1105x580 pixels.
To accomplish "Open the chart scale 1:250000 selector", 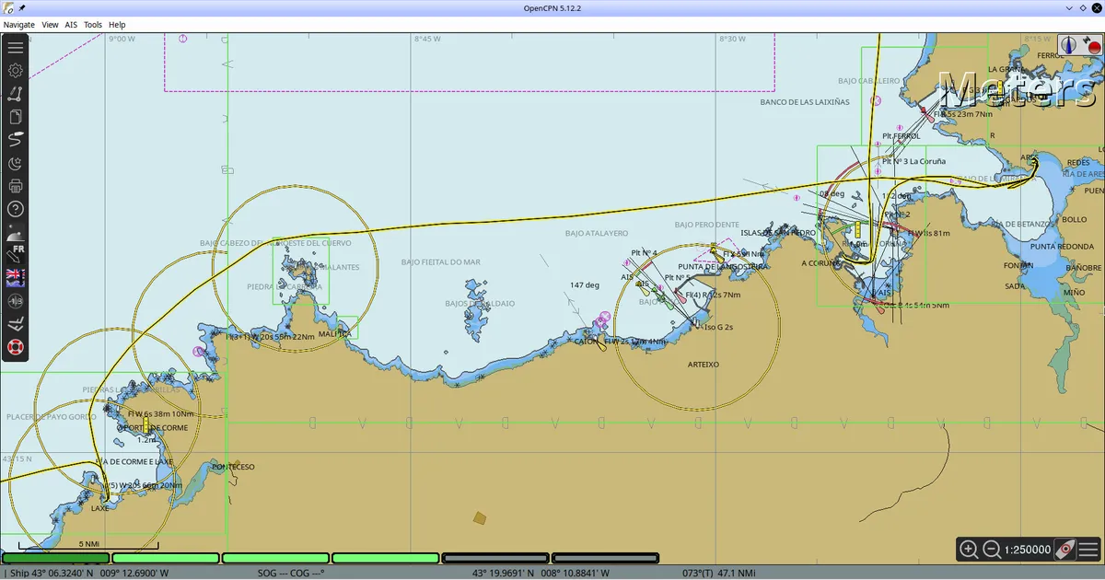I will [x=1027, y=550].
